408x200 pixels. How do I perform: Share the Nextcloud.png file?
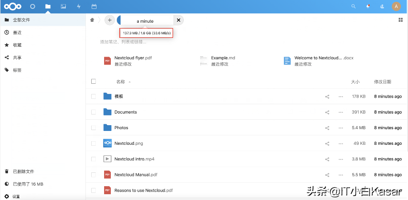coord(327,143)
